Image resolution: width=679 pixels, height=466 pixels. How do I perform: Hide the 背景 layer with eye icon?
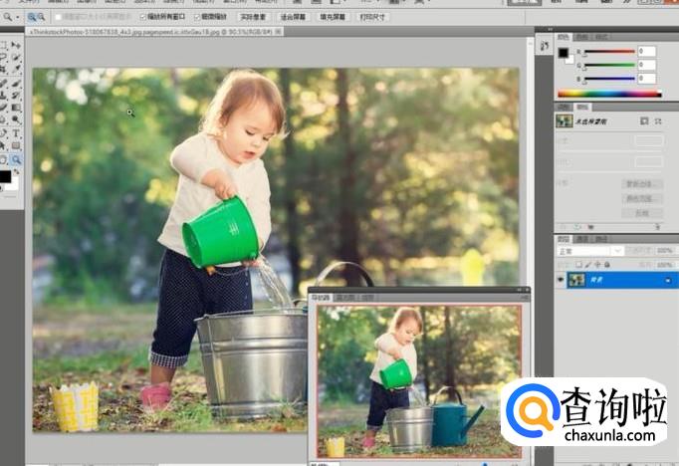click(x=561, y=280)
